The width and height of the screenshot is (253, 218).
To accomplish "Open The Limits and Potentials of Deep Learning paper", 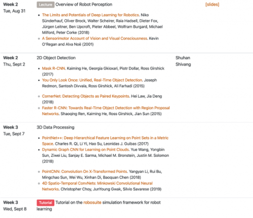I will [91, 15].
